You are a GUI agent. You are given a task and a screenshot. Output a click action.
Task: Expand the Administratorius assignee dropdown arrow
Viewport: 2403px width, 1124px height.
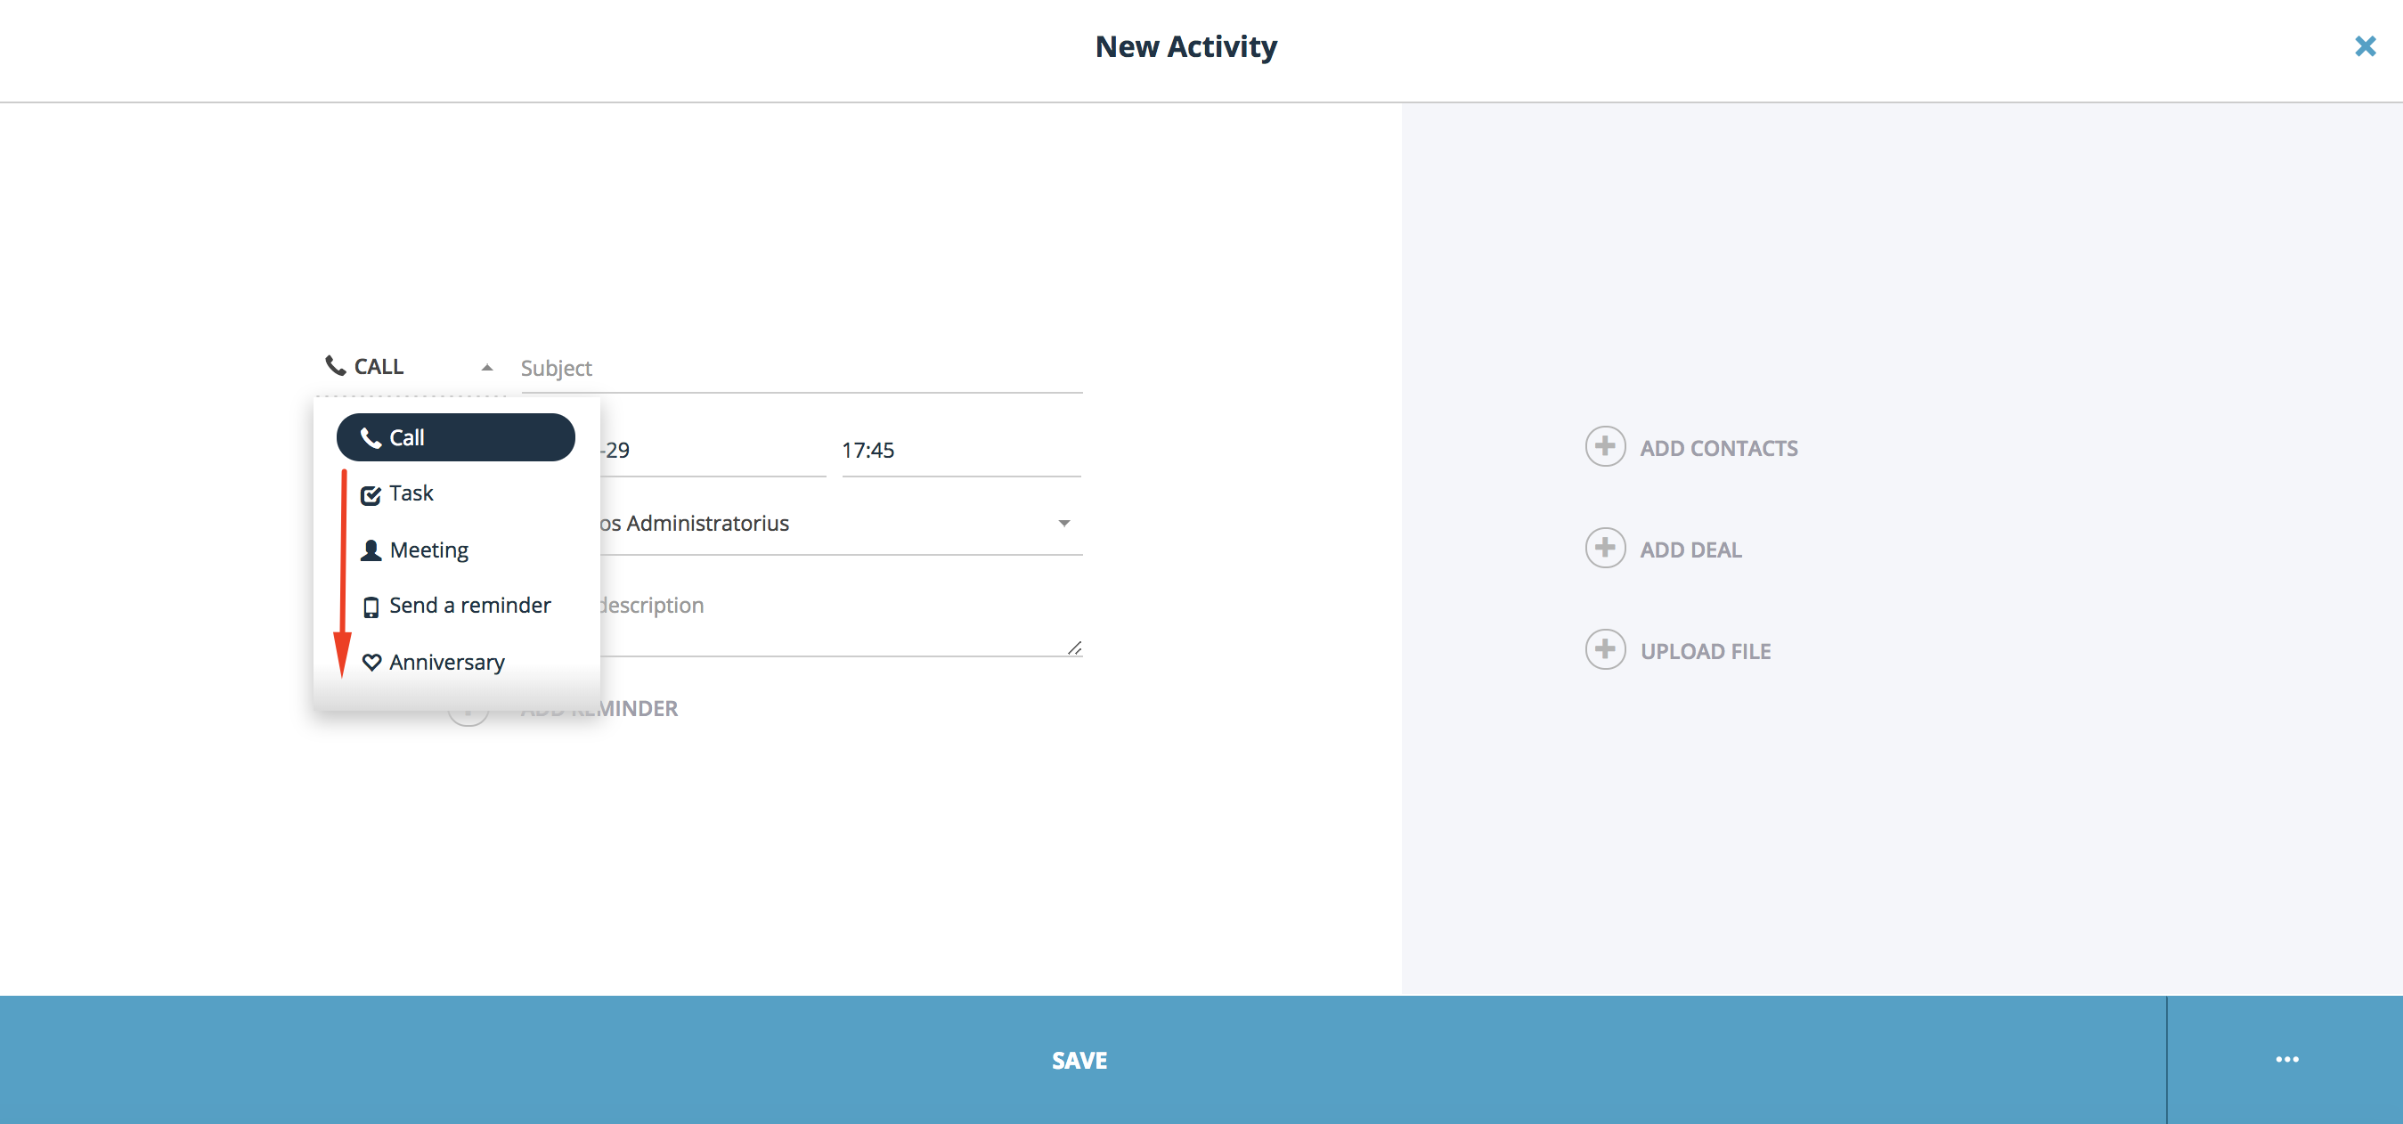[1063, 524]
